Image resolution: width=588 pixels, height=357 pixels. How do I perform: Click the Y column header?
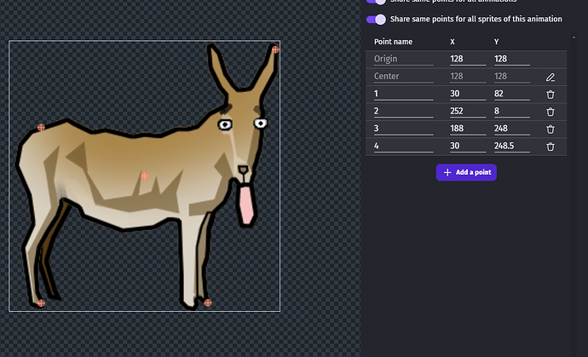497,42
